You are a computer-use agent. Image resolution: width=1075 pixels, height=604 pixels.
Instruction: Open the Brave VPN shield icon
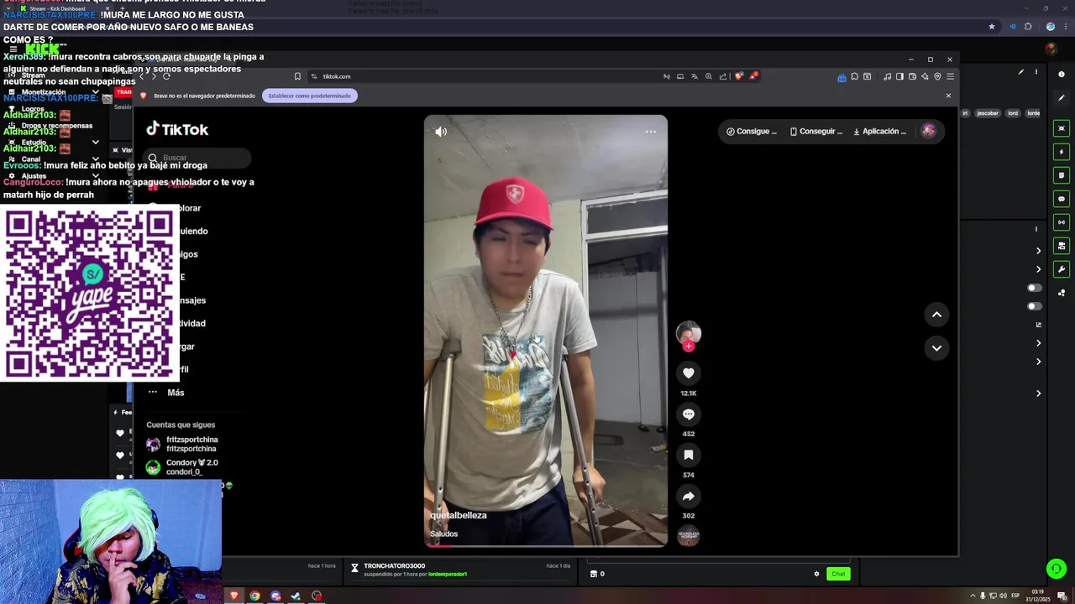tap(937, 76)
